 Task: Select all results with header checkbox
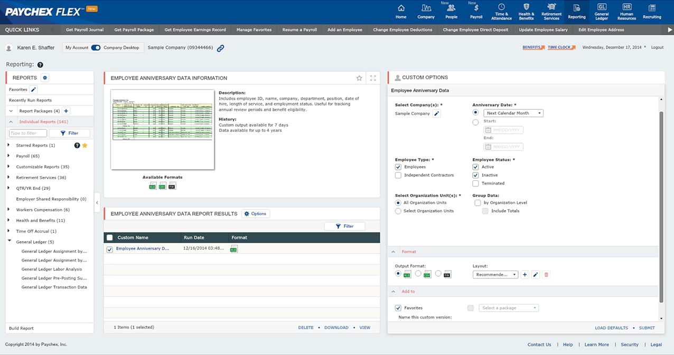click(110, 237)
